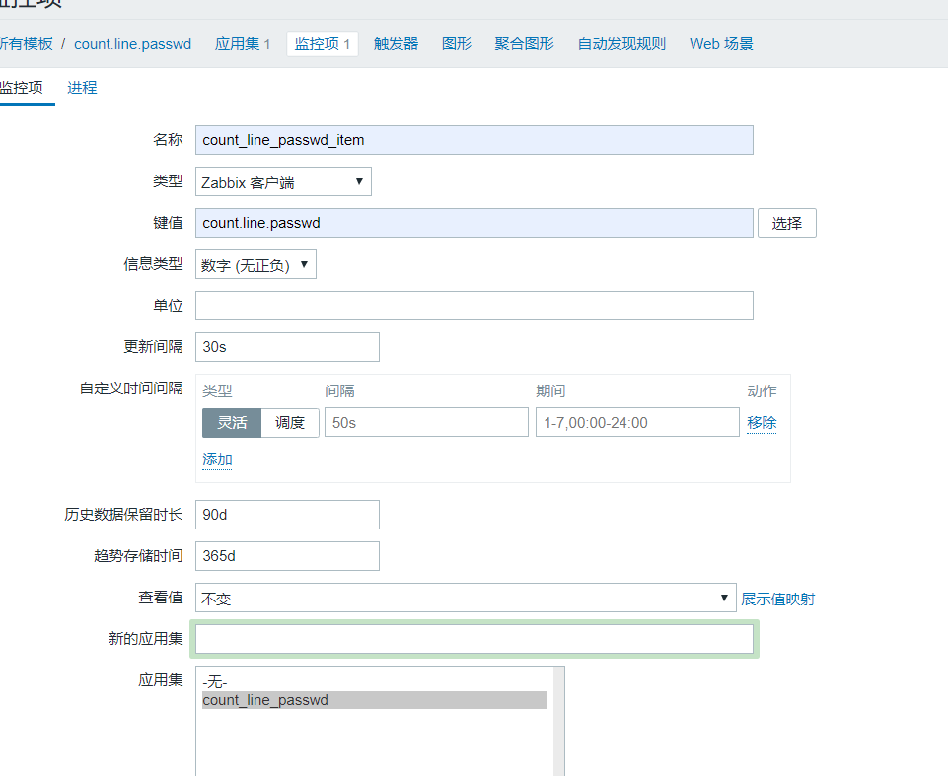Click the 历史数据保留时长 field showing 90d
Screen dimensions: 948x776
[287, 515]
